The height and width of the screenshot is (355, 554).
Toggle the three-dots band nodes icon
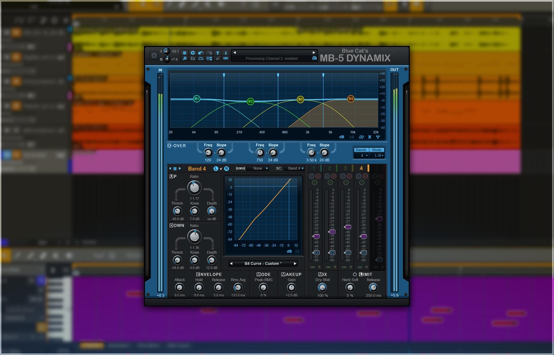(378, 137)
